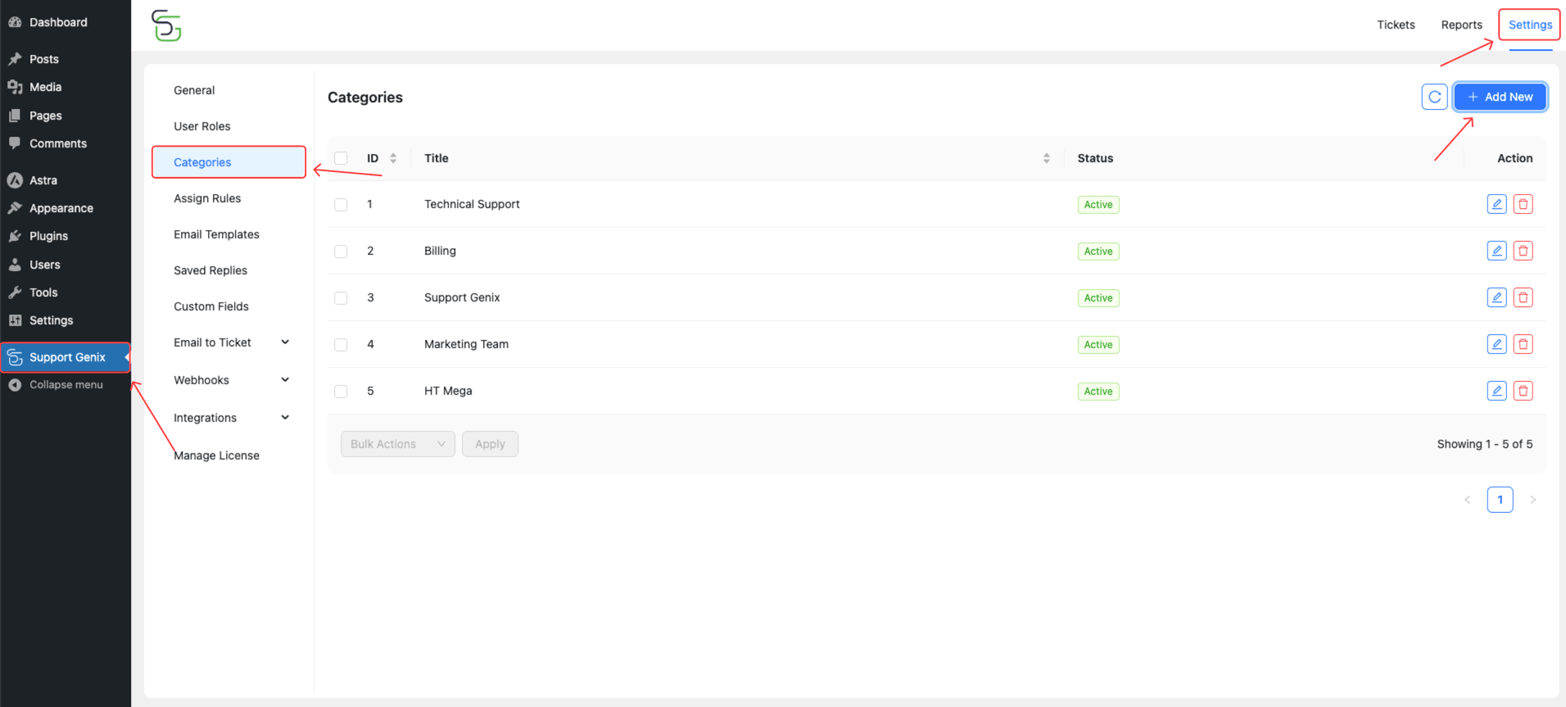Click the Apply bulk action button
Screen dimensions: 1566x707
pyautogui.click(x=490, y=444)
